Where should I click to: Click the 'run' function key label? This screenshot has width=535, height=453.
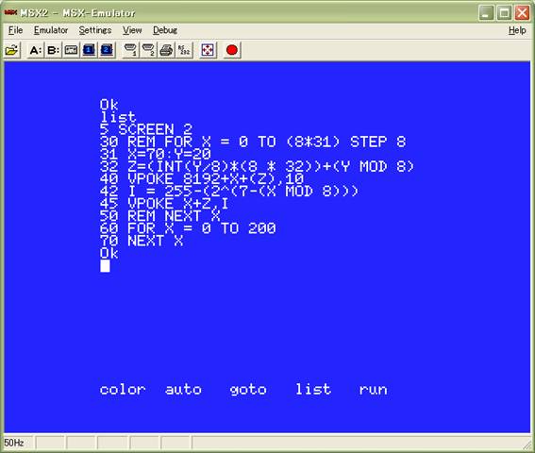(x=374, y=390)
